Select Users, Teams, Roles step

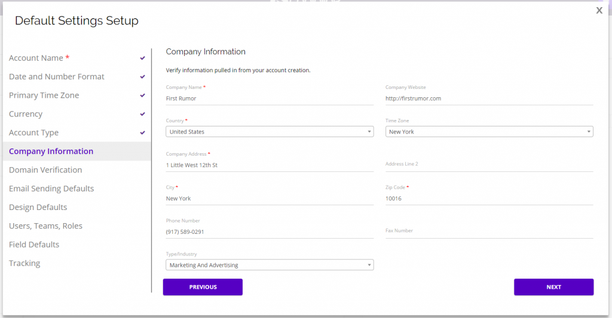coord(77,226)
